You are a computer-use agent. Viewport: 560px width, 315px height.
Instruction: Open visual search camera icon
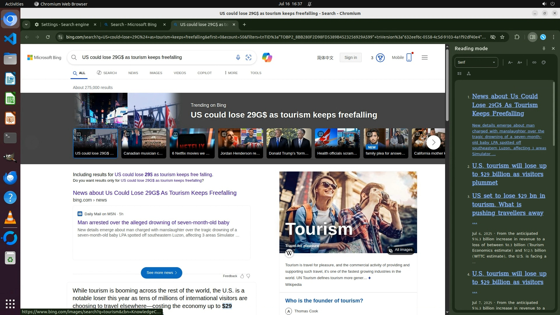pyautogui.click(x=249, y=57)
